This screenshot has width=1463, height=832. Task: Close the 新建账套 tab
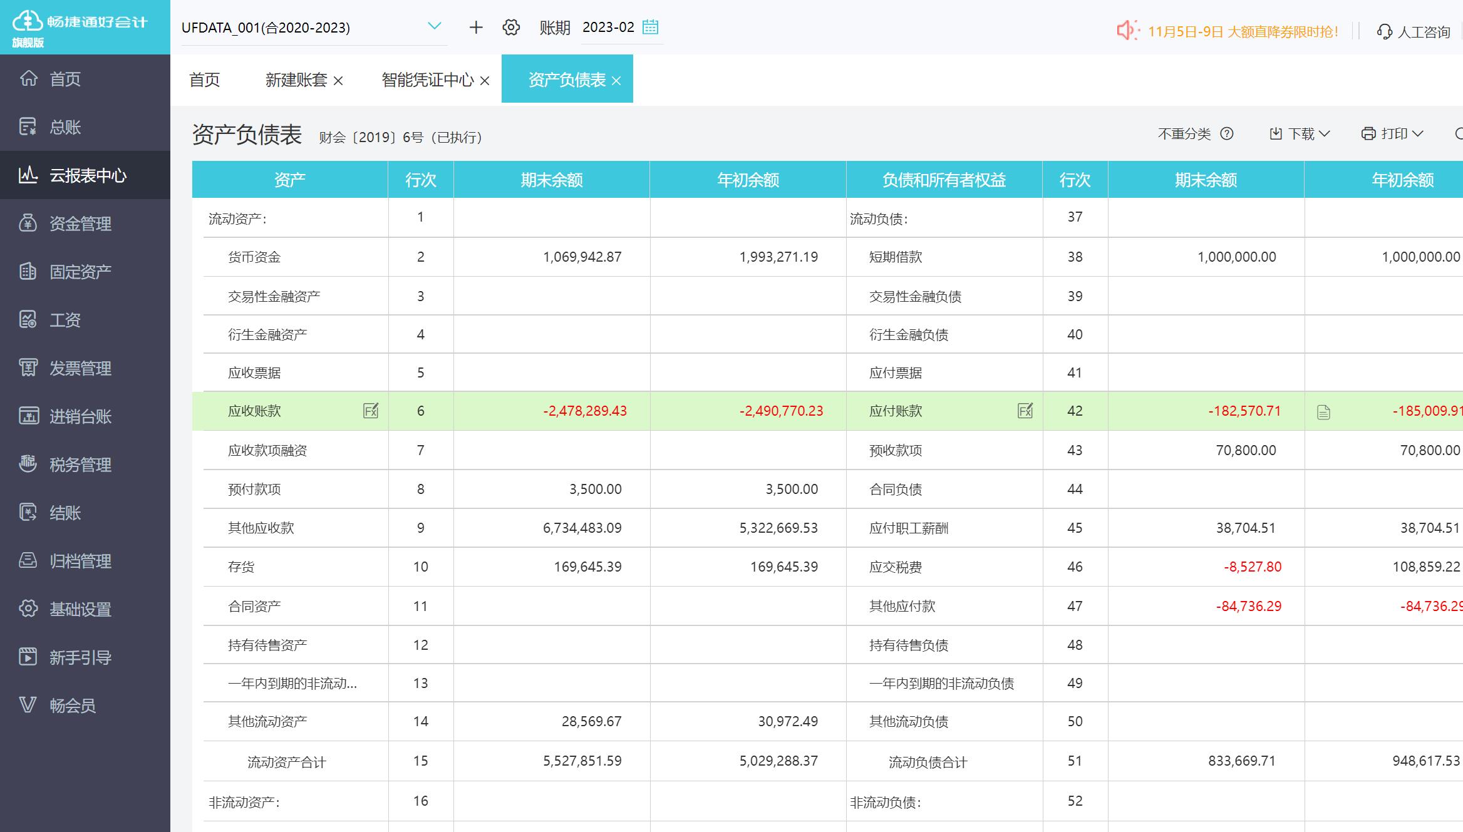tap(338, 81)
